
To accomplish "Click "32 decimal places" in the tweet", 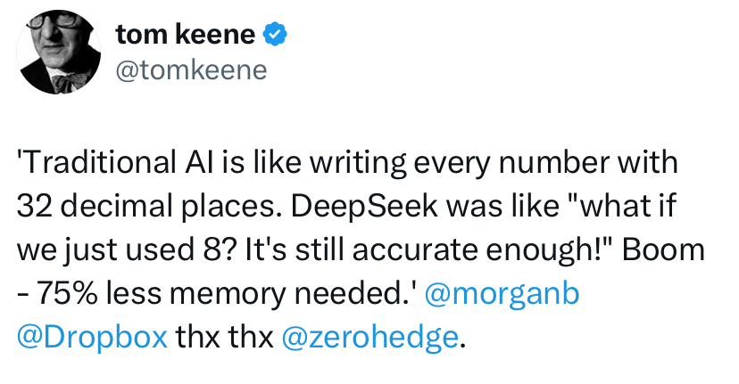I will coord(145,207).
